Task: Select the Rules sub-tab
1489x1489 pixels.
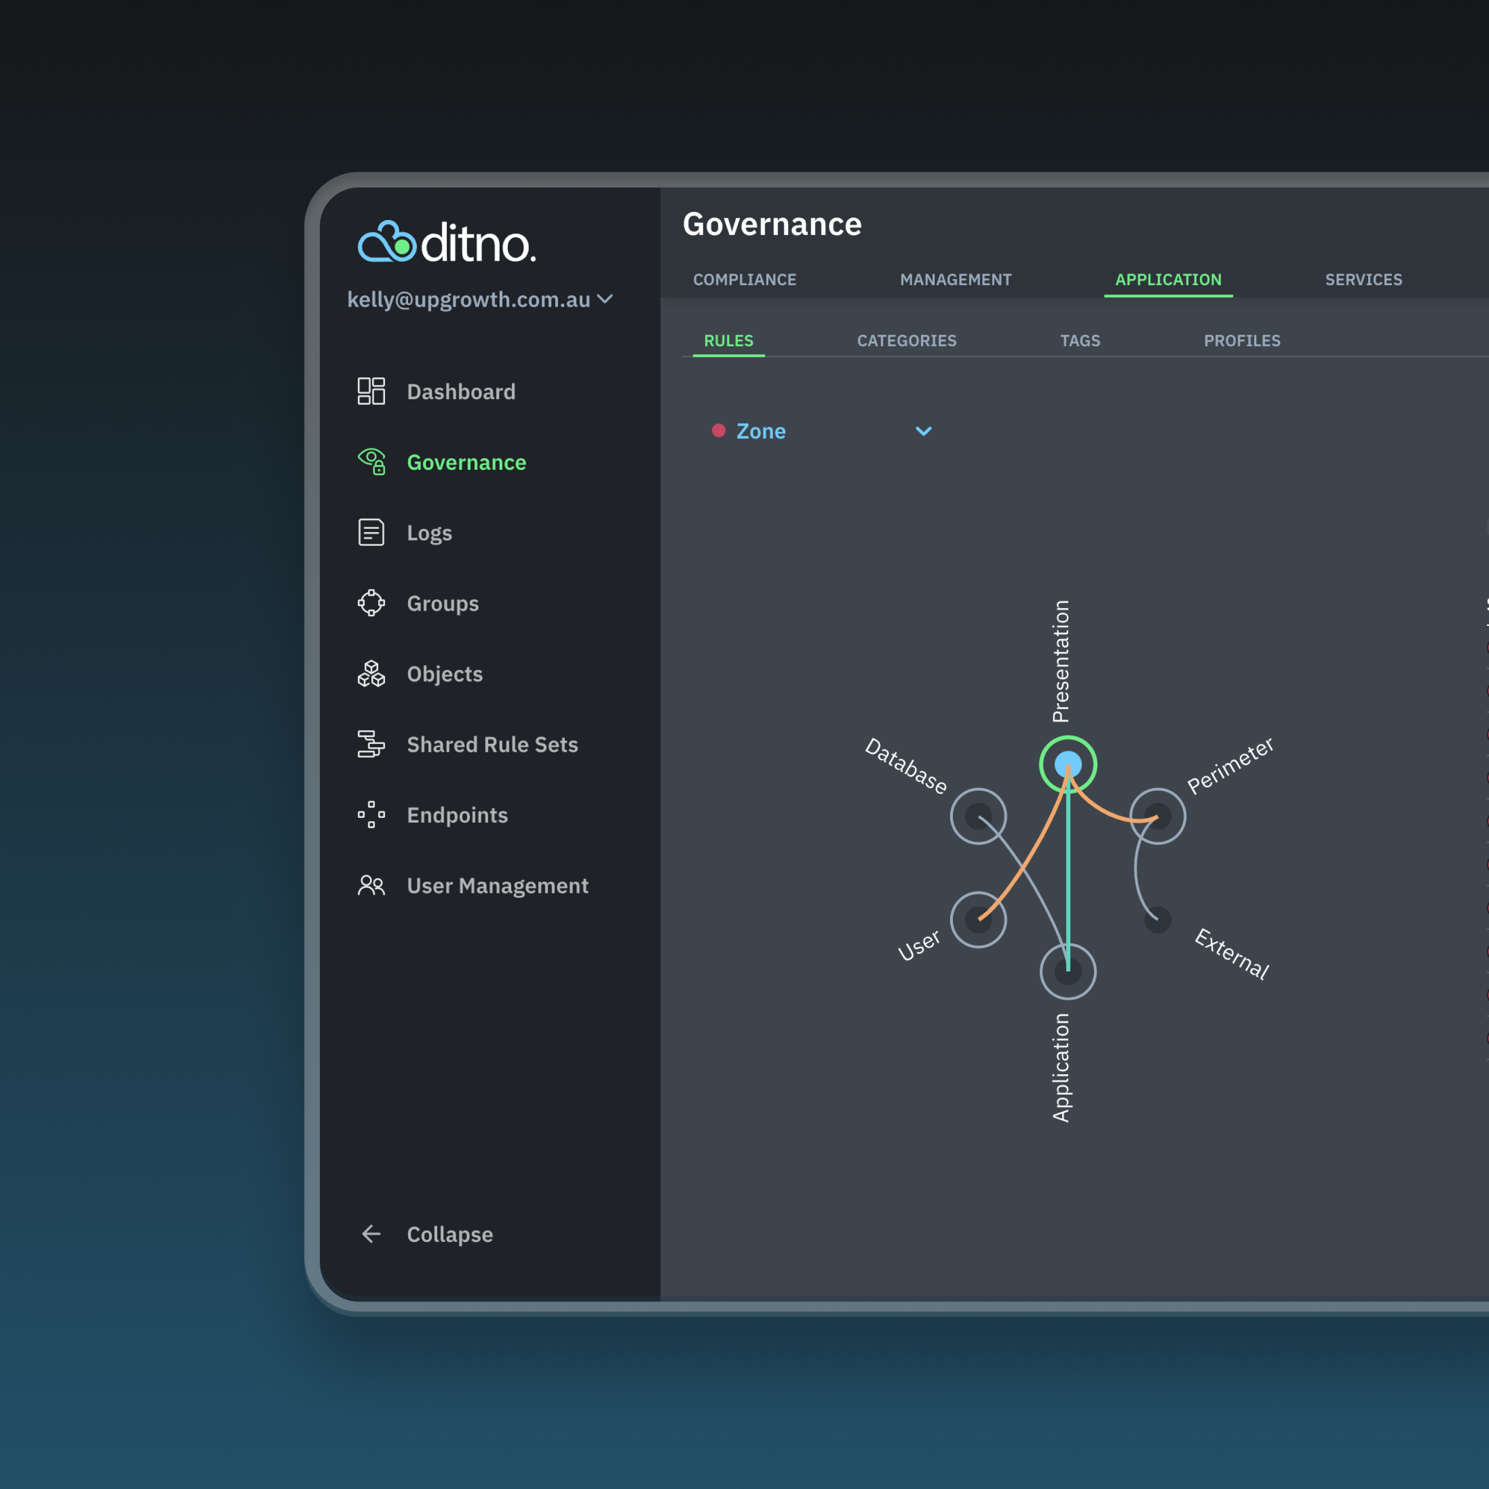Action: [729, 341]
